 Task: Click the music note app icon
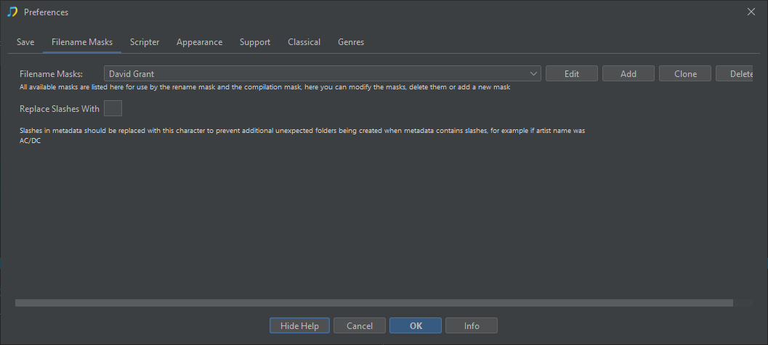click(x=12, y=12)
